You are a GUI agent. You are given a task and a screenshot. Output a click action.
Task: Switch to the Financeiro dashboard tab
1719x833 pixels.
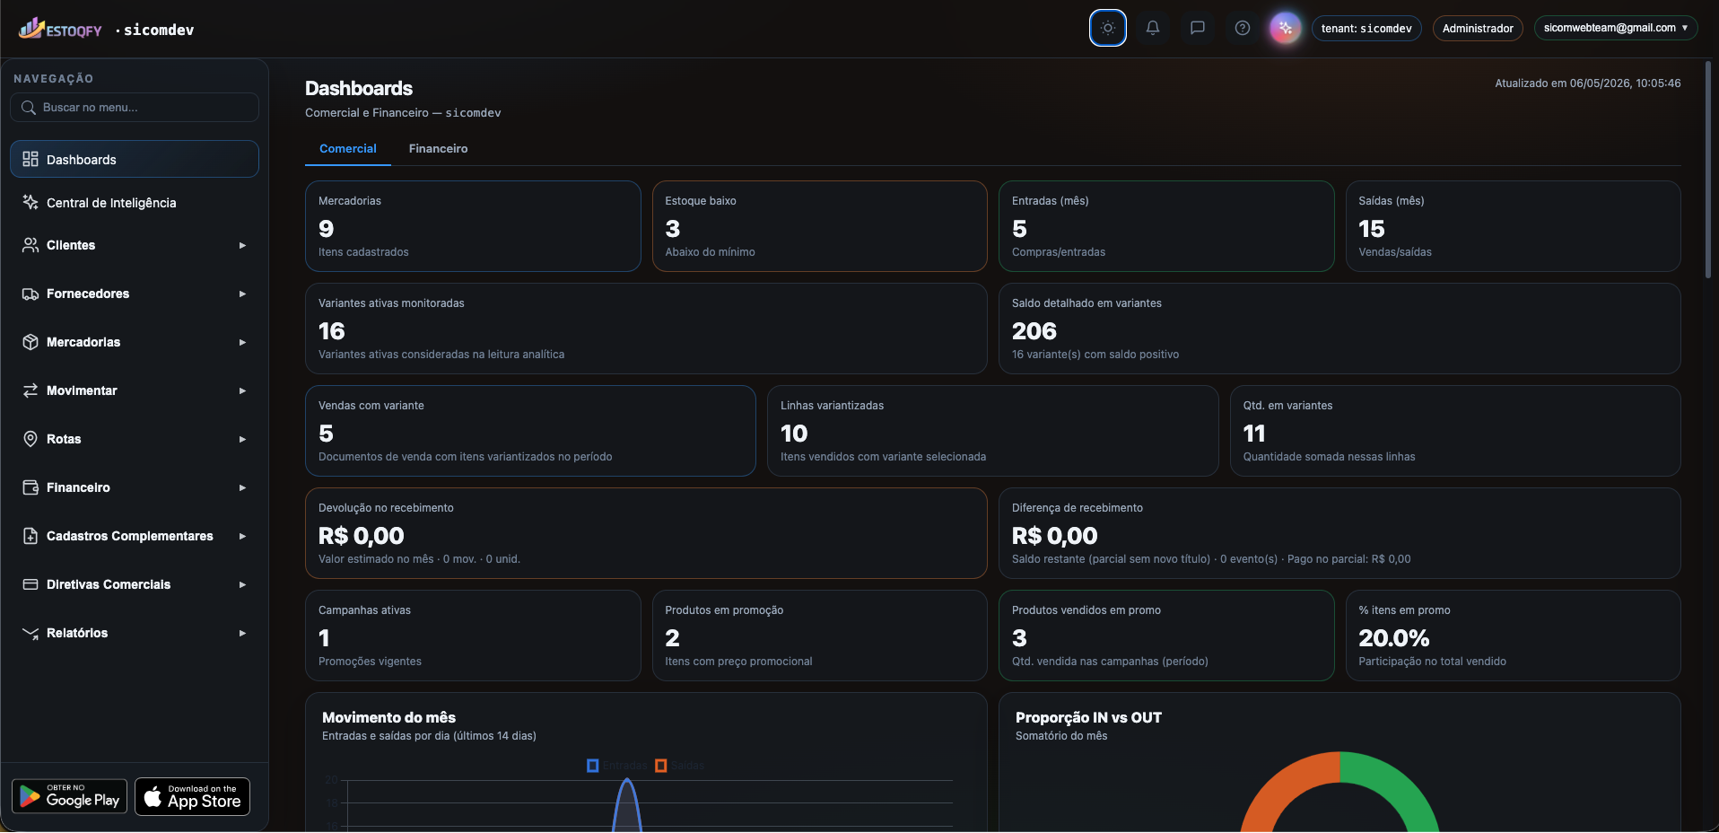tap(438, 149)
